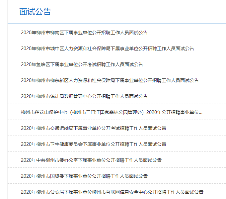
Task: Open the 中共柳州市委办公室 interview notice
Action: click(x=91, y=160)
